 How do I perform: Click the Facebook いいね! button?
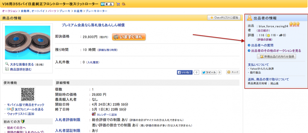tap(185, 72)
